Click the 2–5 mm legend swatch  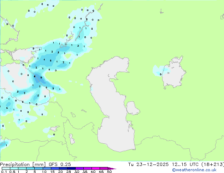click(x=30, y=168)
